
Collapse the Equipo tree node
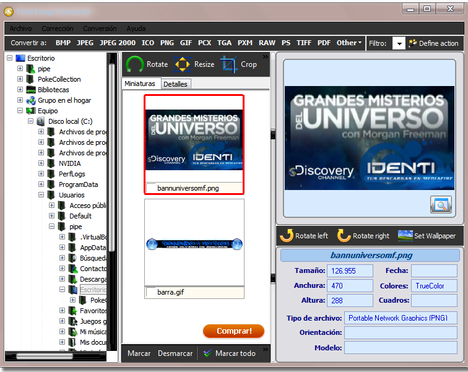(20, 111)
